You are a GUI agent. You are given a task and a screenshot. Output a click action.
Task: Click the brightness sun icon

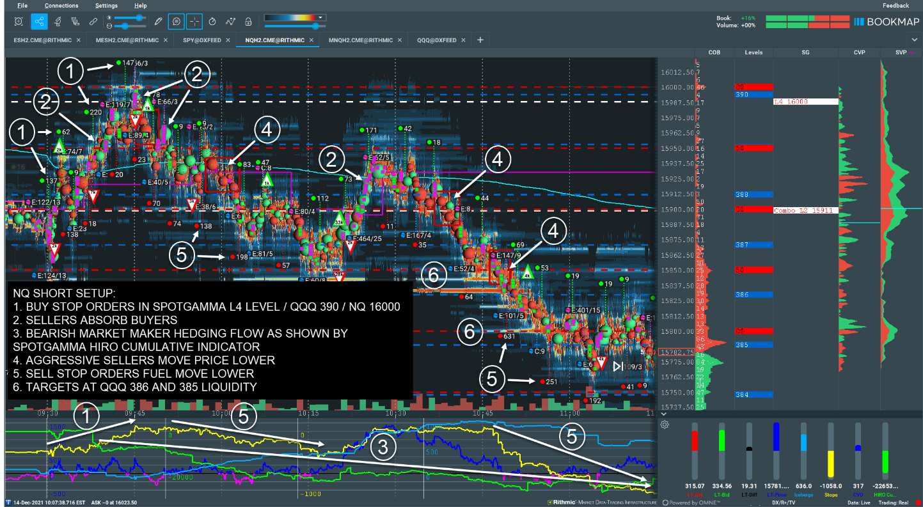coord(109,17)
